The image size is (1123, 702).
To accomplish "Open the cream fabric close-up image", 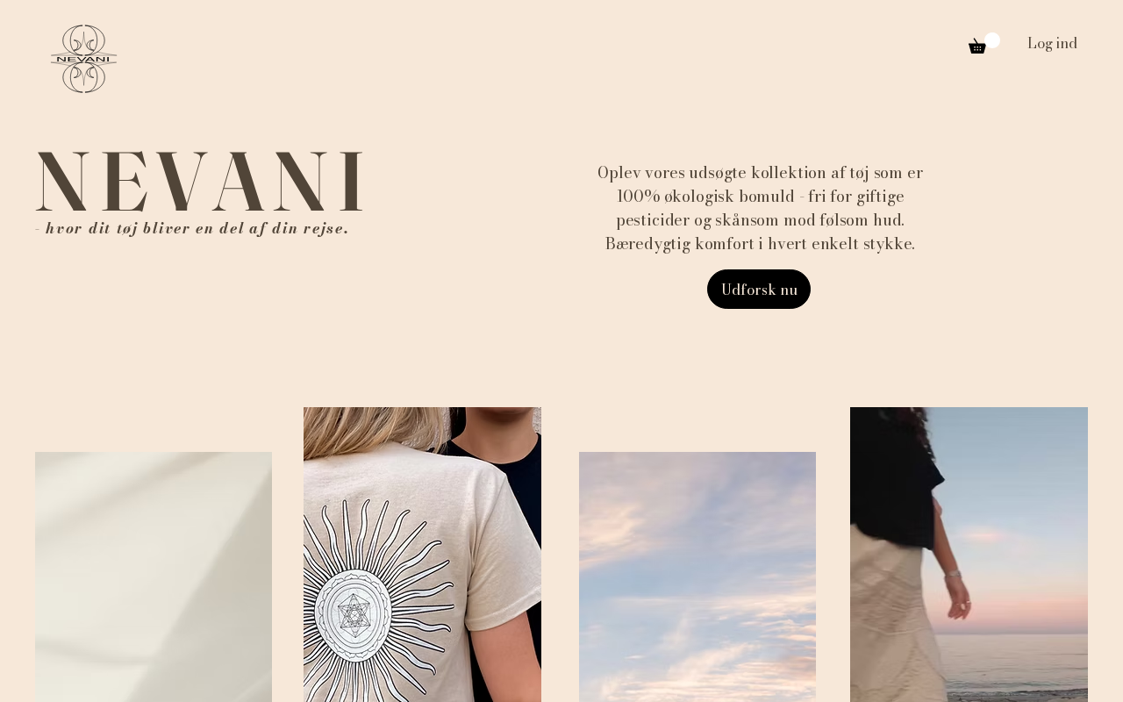I will [154, 577].
